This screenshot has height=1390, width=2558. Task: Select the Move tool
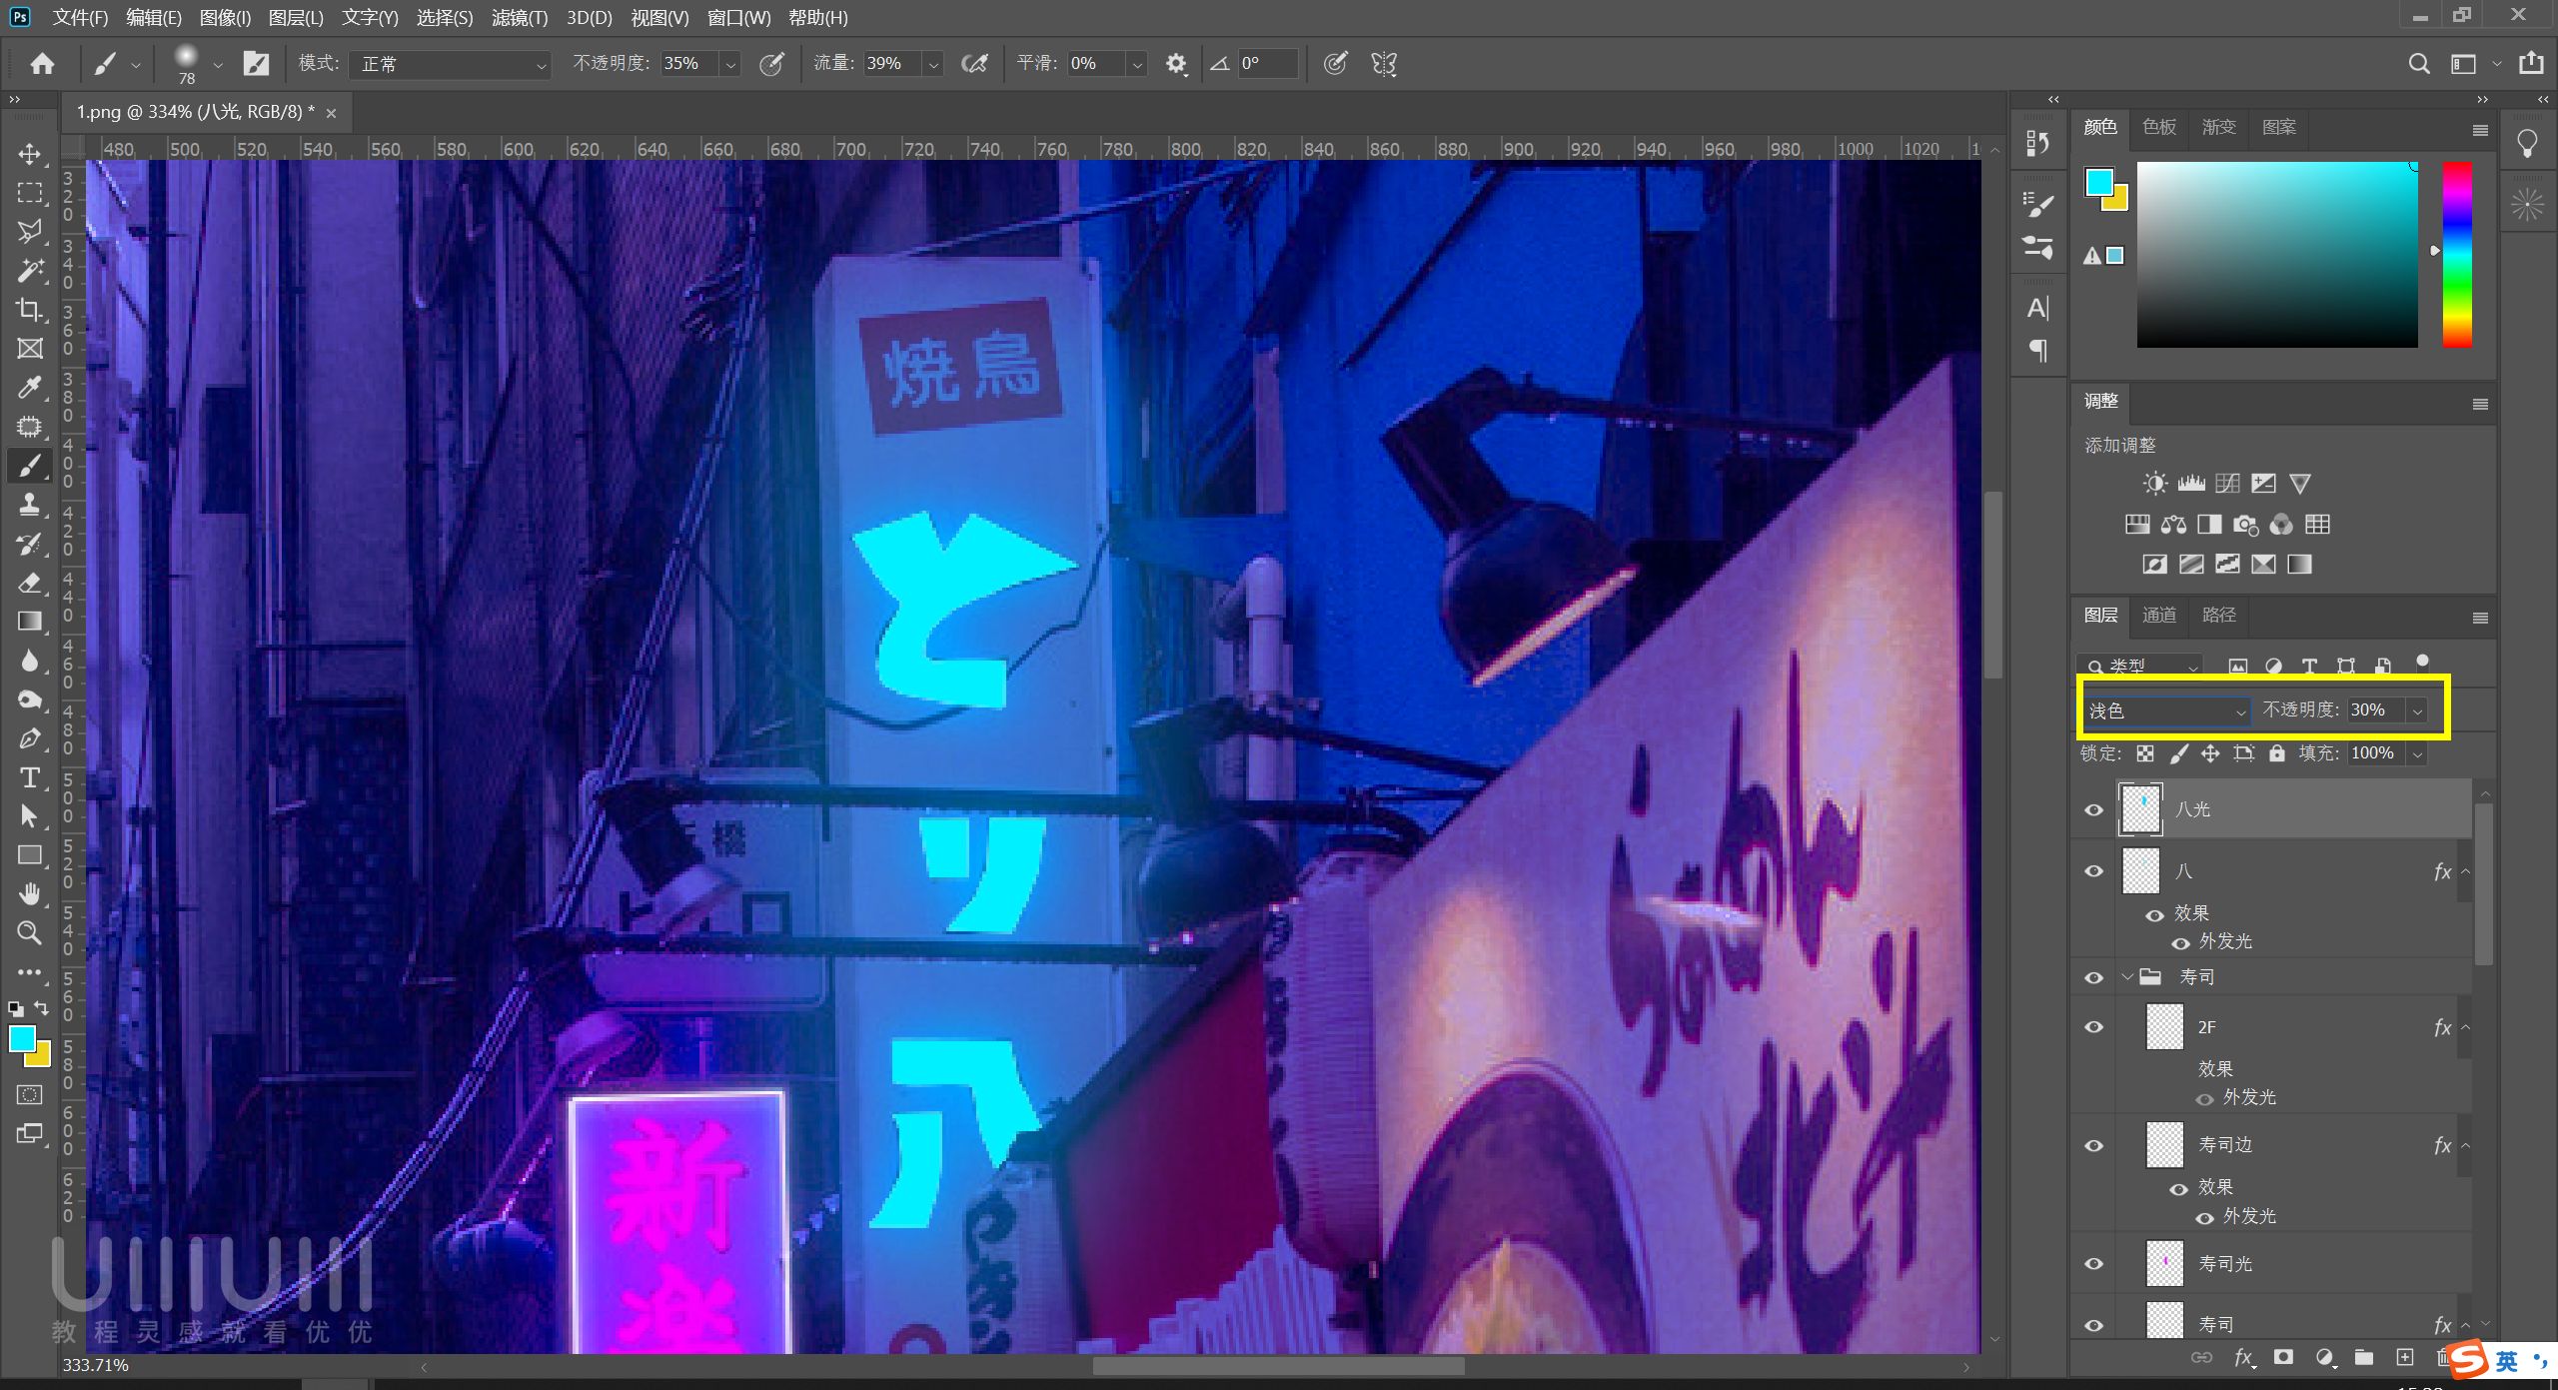point(30,154)
